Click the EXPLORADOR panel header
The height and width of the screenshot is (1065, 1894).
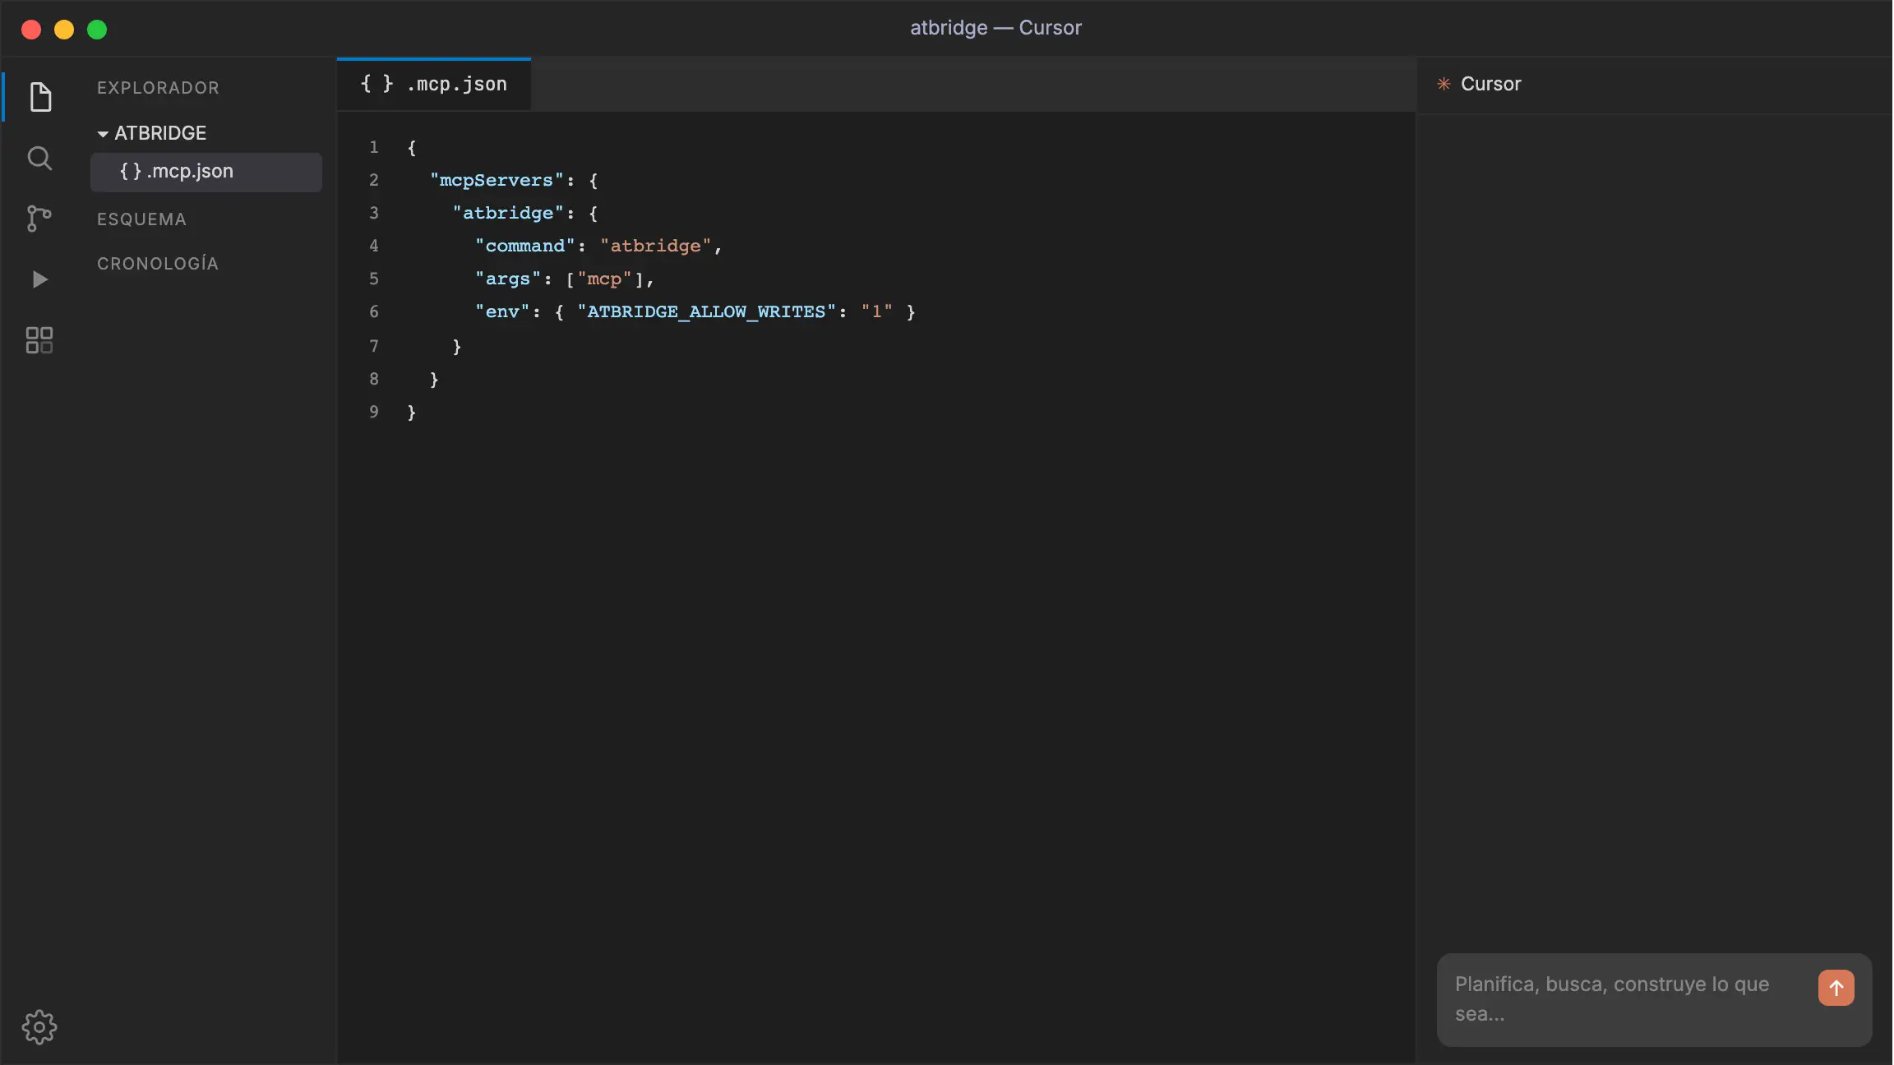pos(158,88)
